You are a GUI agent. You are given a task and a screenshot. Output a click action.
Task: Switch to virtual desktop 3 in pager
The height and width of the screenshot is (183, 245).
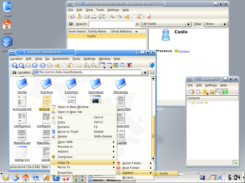pos(76,180)
